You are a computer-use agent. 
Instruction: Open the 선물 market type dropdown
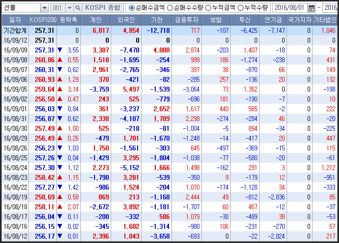click(44, 8)
